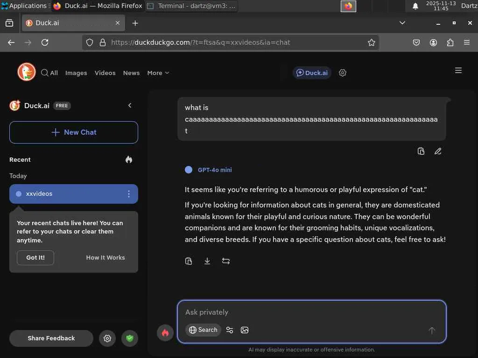Copy the GPT-4o mini response
This screenshot has height=358, width=478.
189,261
